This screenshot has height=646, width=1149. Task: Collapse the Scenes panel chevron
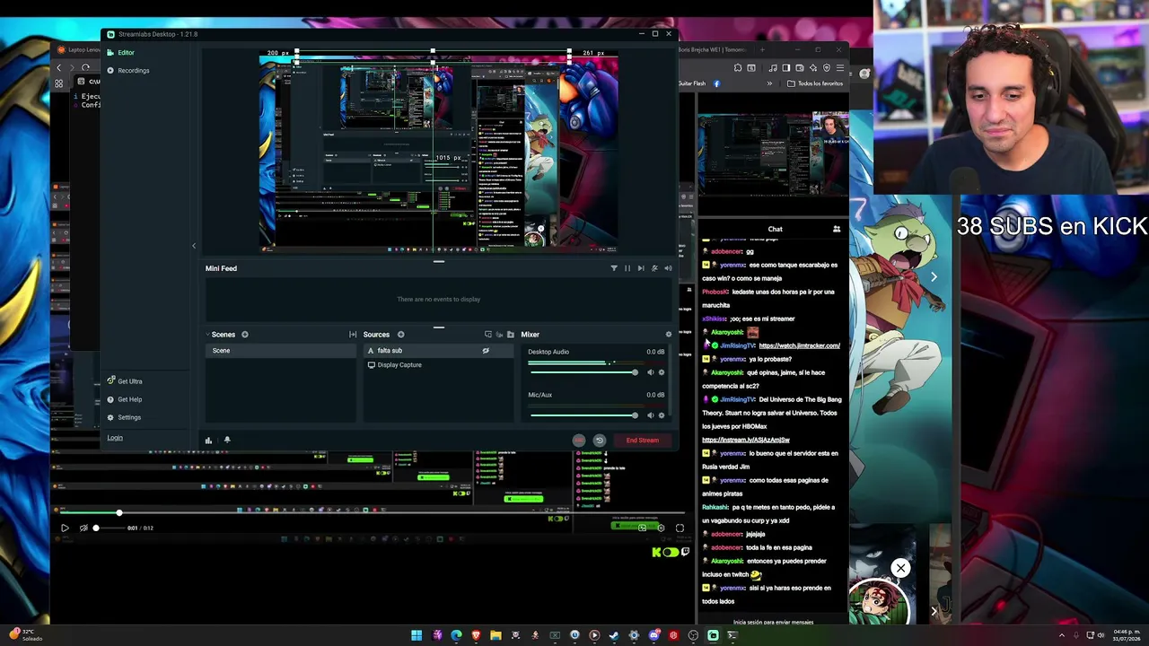pyautogui.click(x=207, y=335)
